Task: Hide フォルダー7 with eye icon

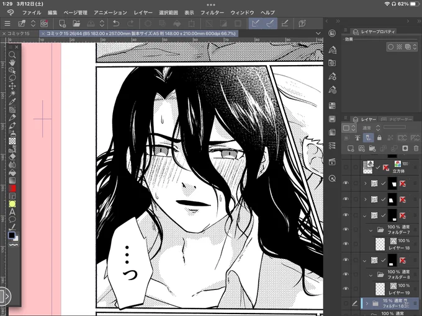Action: click(x=346, y=229)
